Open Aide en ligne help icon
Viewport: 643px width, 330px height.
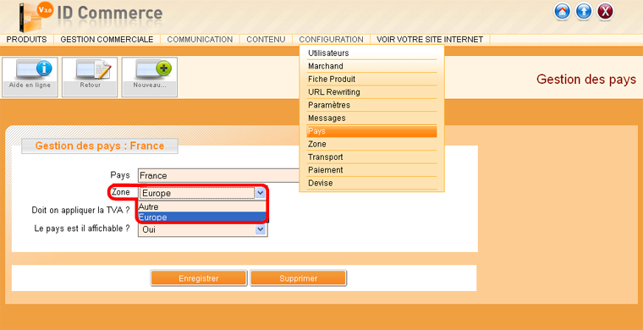[30, 77]
